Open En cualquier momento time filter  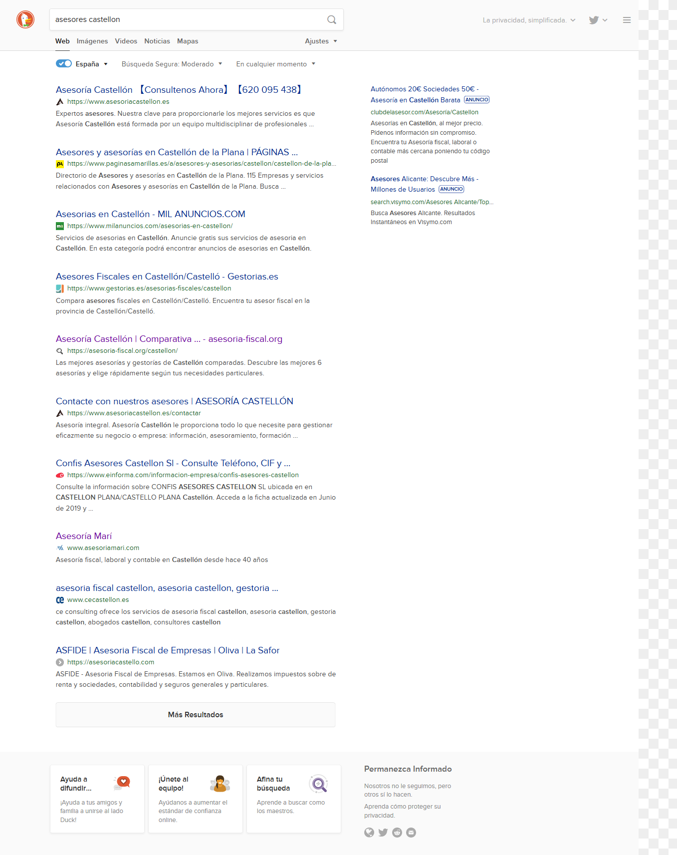pyautogui.click(x=276, y=64)
